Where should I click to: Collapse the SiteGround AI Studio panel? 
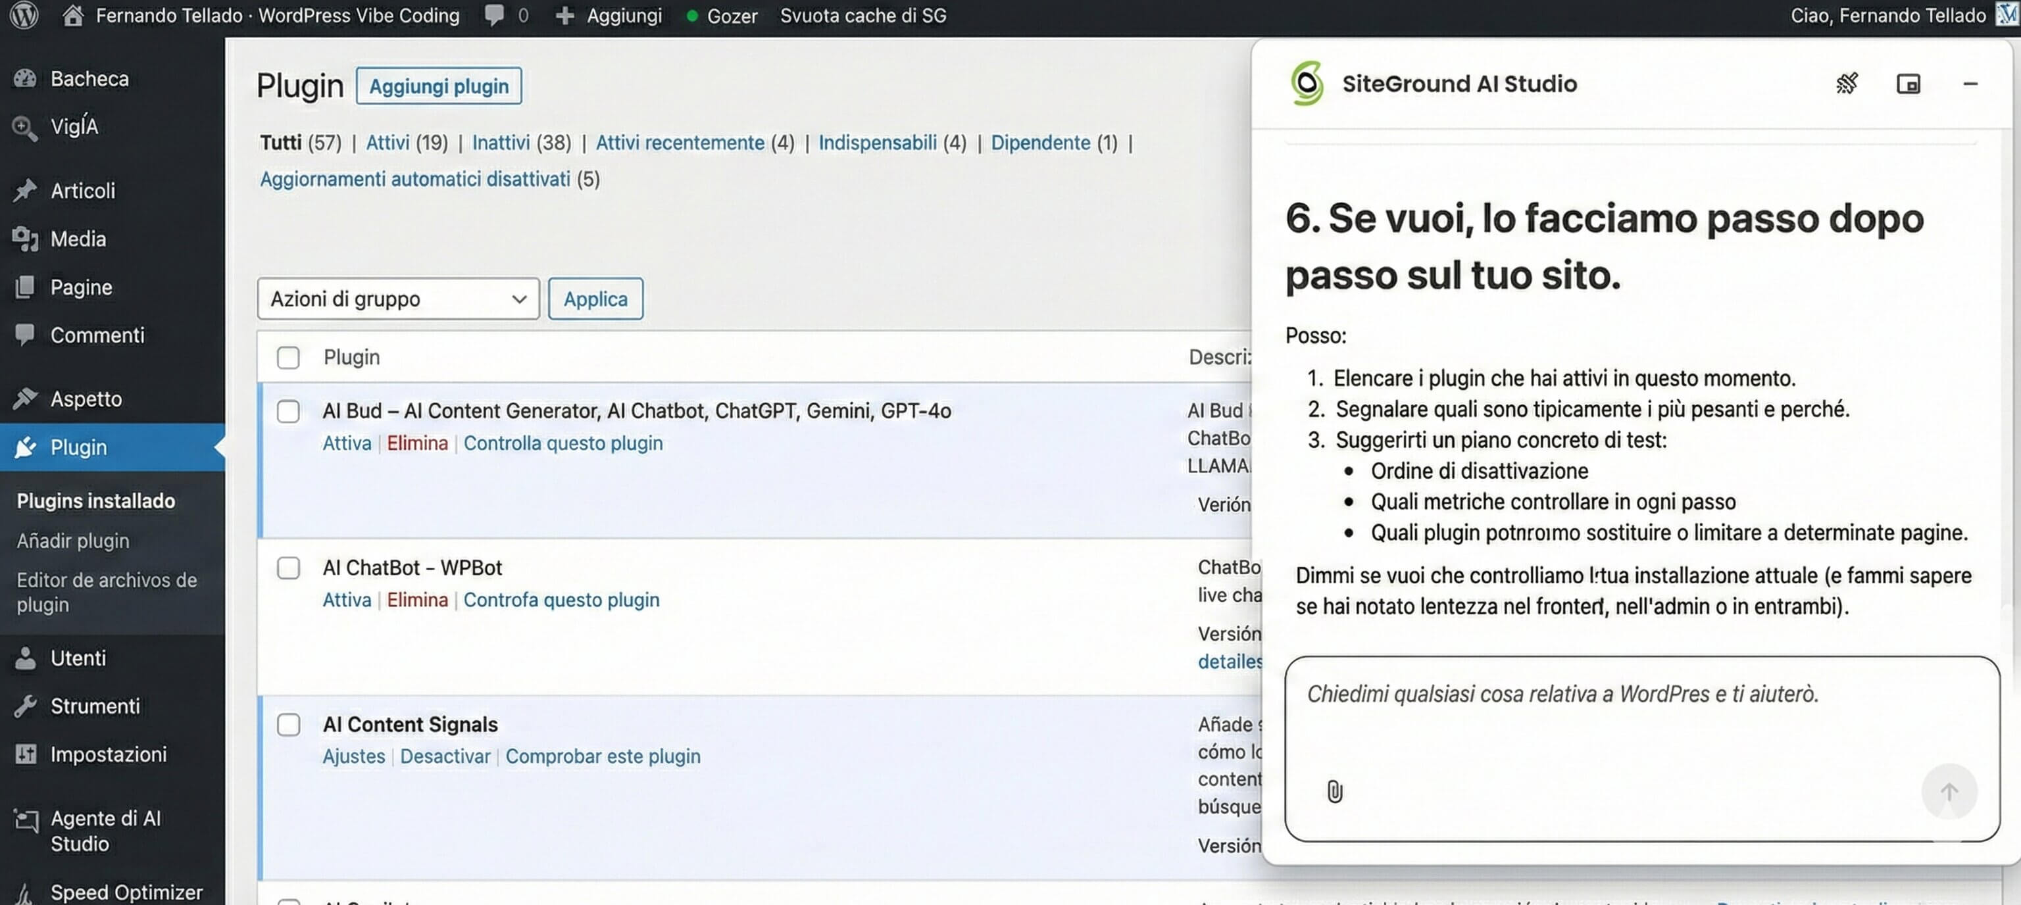(x=1972, y=84)
